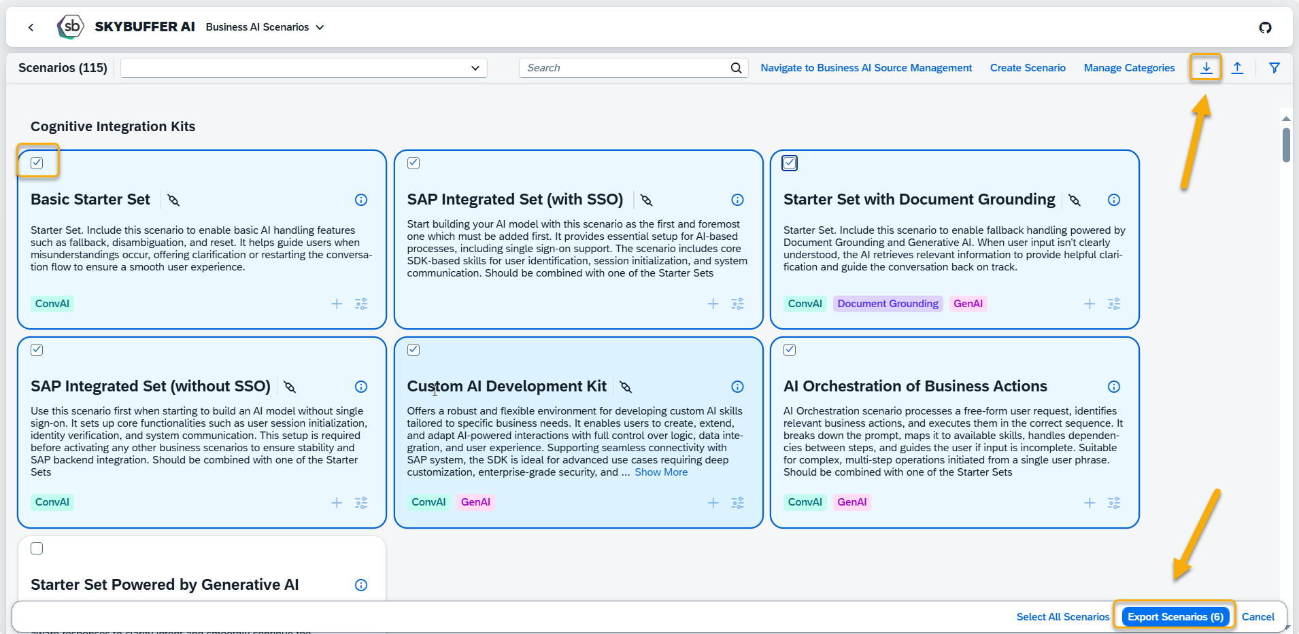Click Export Scenarios (6) button
This screenshot has height=634, width=1299.
point(1175,617)
